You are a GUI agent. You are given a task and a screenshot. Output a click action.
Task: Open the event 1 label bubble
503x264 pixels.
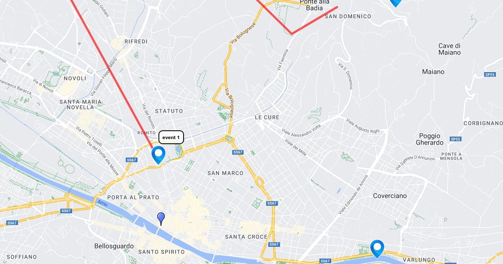tap(171, 137)
